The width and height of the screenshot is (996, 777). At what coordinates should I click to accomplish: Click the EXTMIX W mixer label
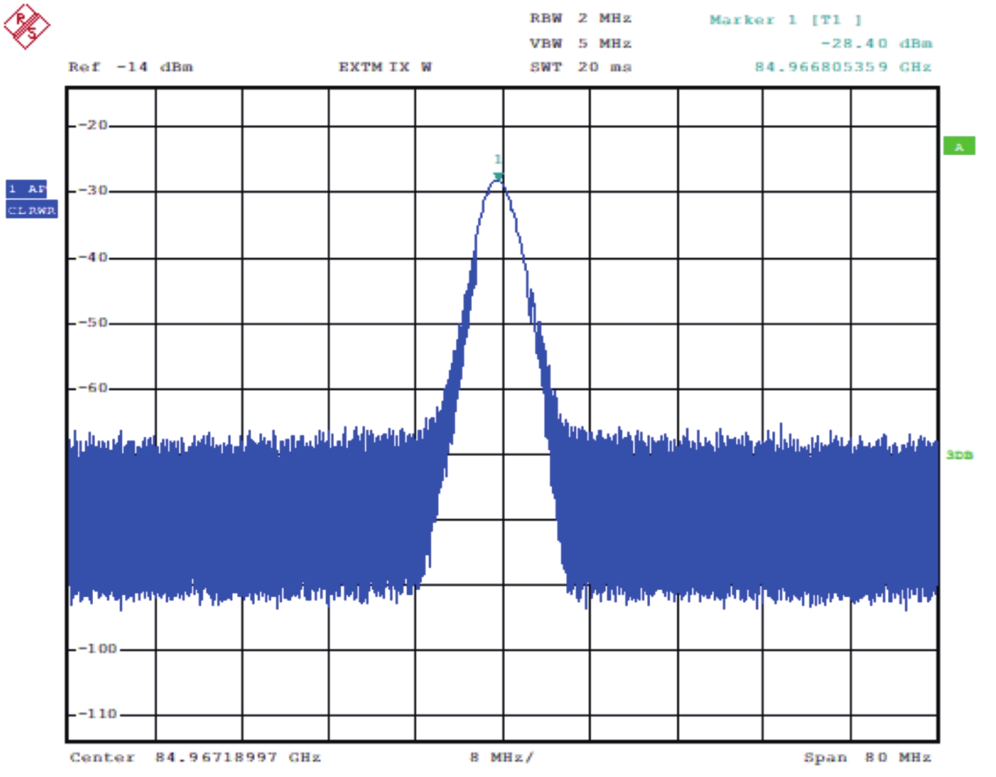(x=384, y=67)
